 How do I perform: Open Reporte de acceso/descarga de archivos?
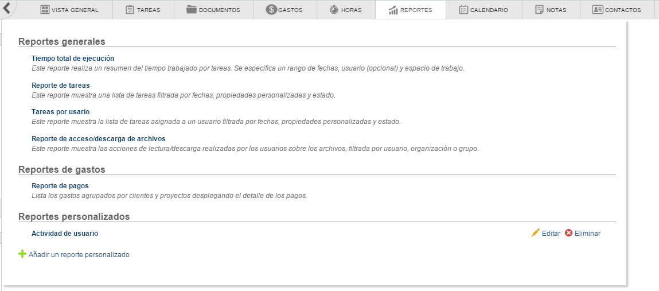click(98, 139)
